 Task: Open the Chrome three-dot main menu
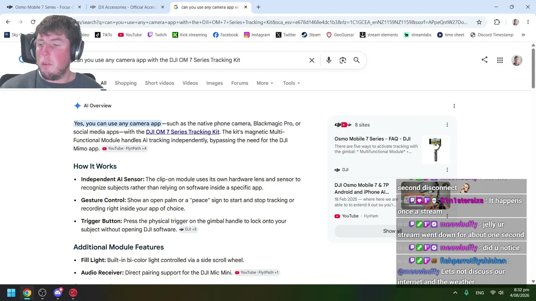coord(528,22)
